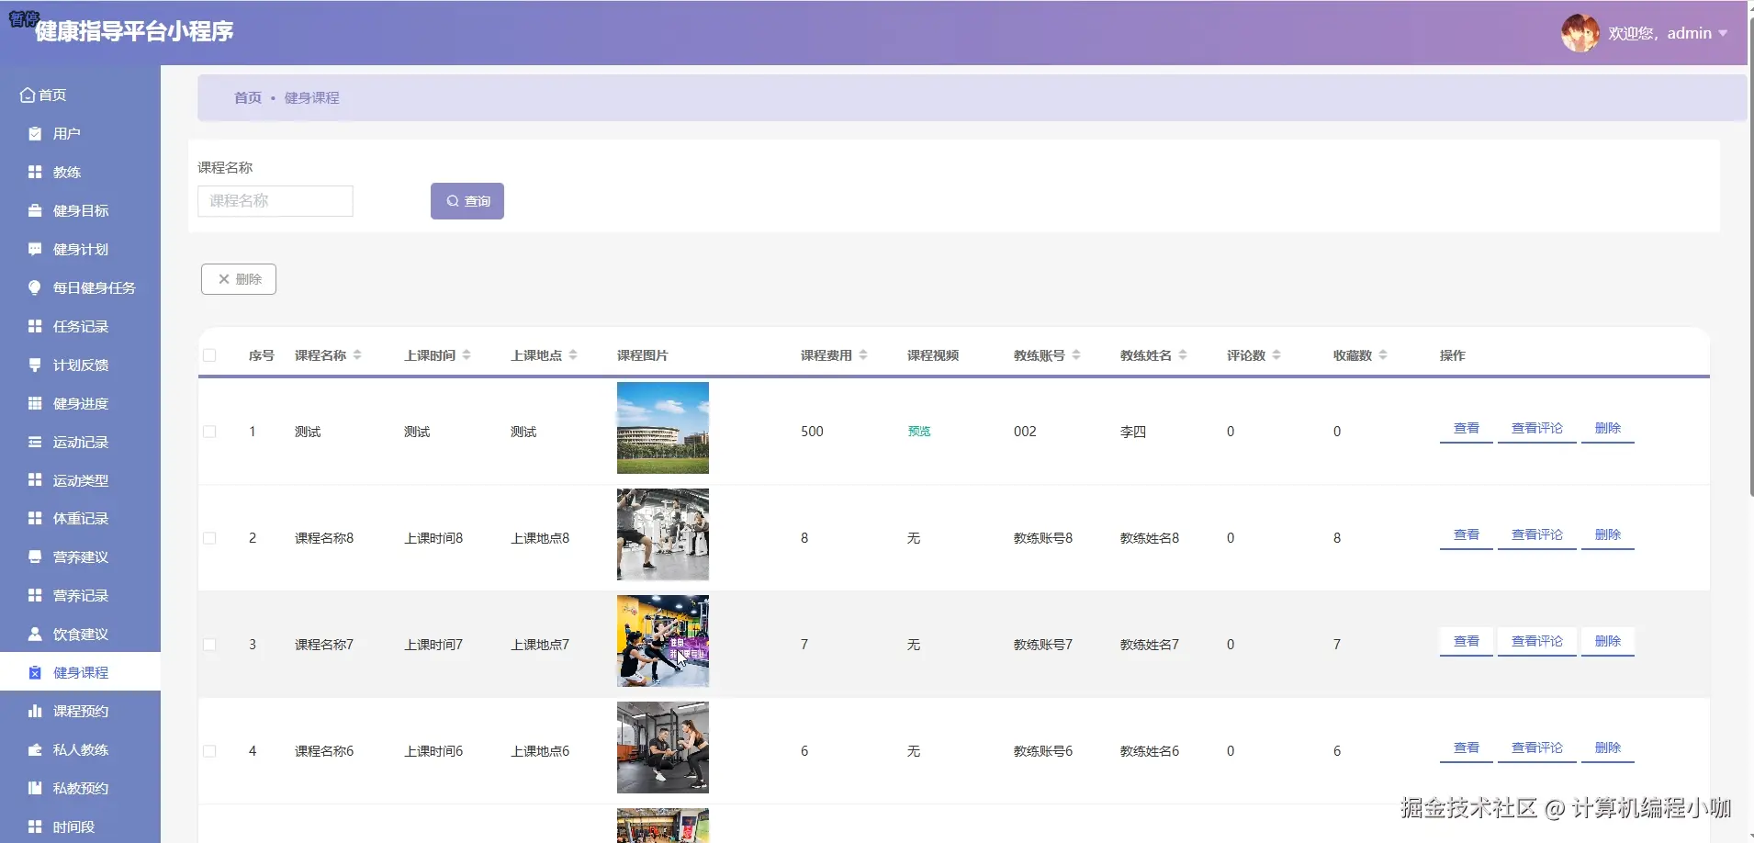Sort by 上课时间 column arrows
1754x843 pixels.
coord(467,355)
